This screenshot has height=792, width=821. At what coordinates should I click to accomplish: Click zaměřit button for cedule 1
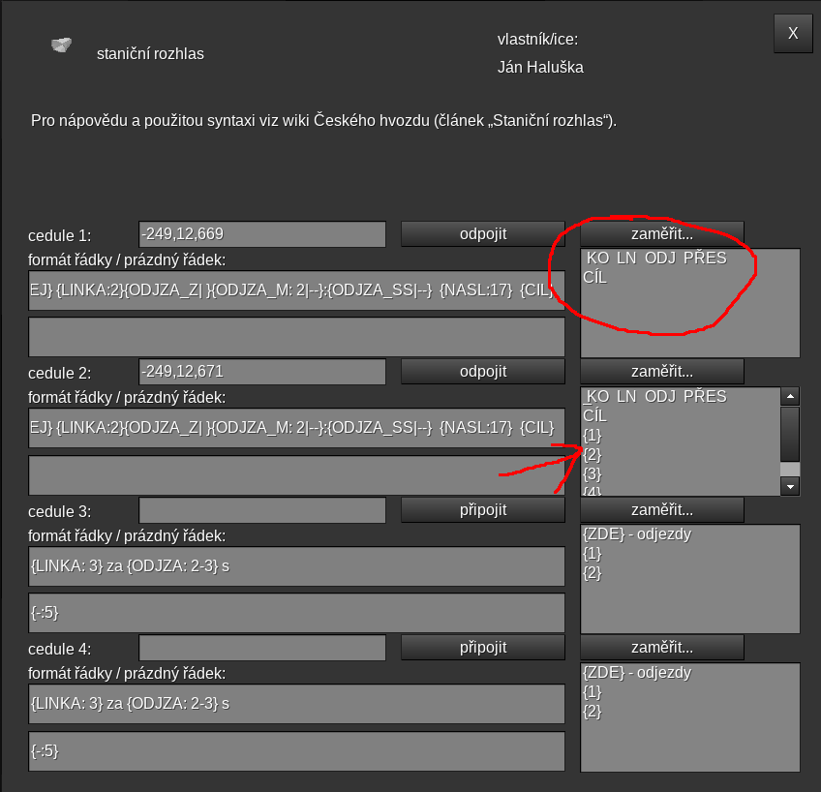click(x=662, y=234)
